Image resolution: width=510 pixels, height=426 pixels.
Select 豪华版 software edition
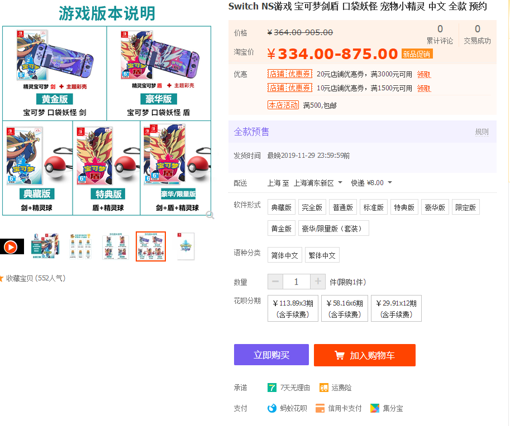(x=435, y=207)
